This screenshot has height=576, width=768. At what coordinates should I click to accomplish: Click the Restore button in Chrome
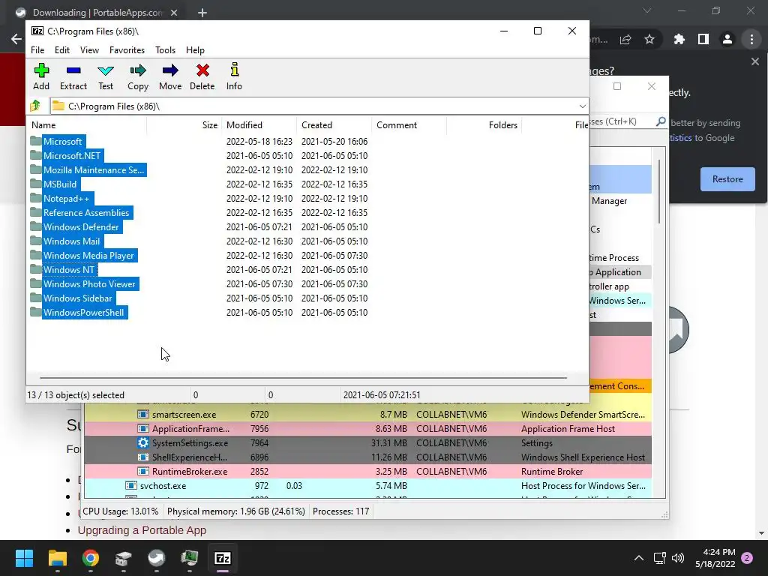(x=727, y=179)
